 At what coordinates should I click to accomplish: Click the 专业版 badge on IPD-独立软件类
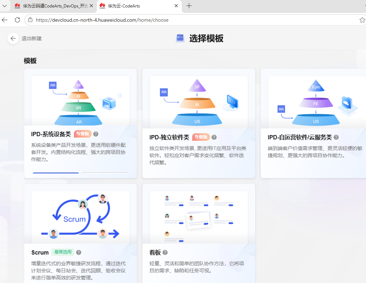tap(201, 137)
